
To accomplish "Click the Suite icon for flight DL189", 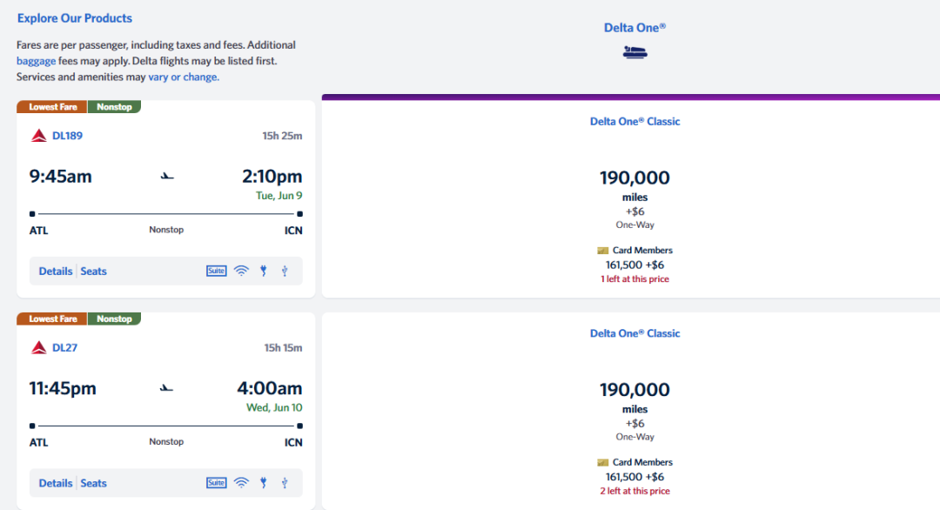I will coord(216,271).
